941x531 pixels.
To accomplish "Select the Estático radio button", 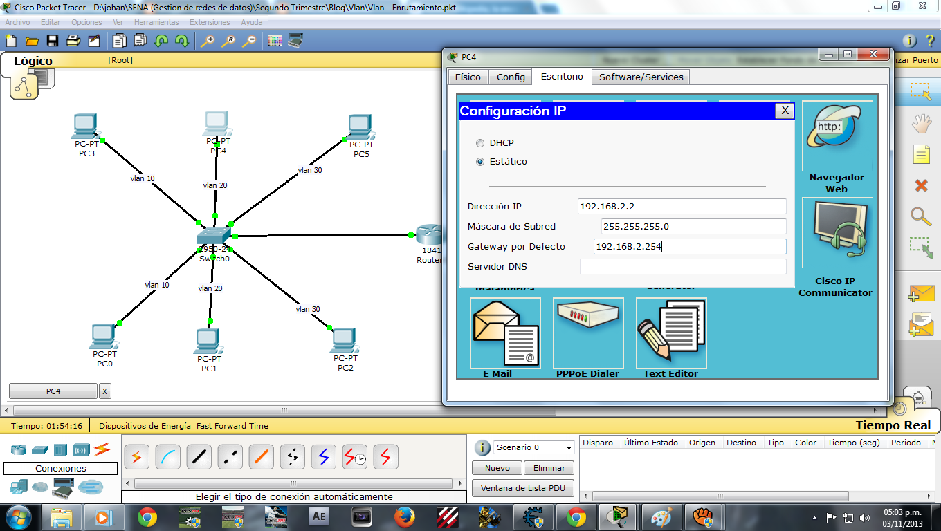I will (x=480, y=162).
